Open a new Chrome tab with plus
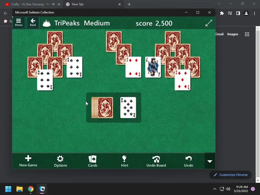This screenshot has width=260, height=195. pyautogui.click(x=129, y=5)
